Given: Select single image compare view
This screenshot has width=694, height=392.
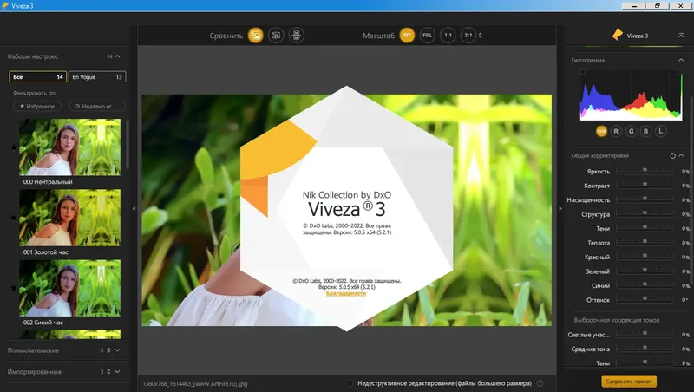Looking at the screenshot, I should (255, 36).
